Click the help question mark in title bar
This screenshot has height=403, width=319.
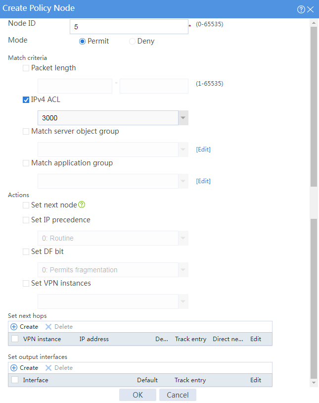coord(301,9)
